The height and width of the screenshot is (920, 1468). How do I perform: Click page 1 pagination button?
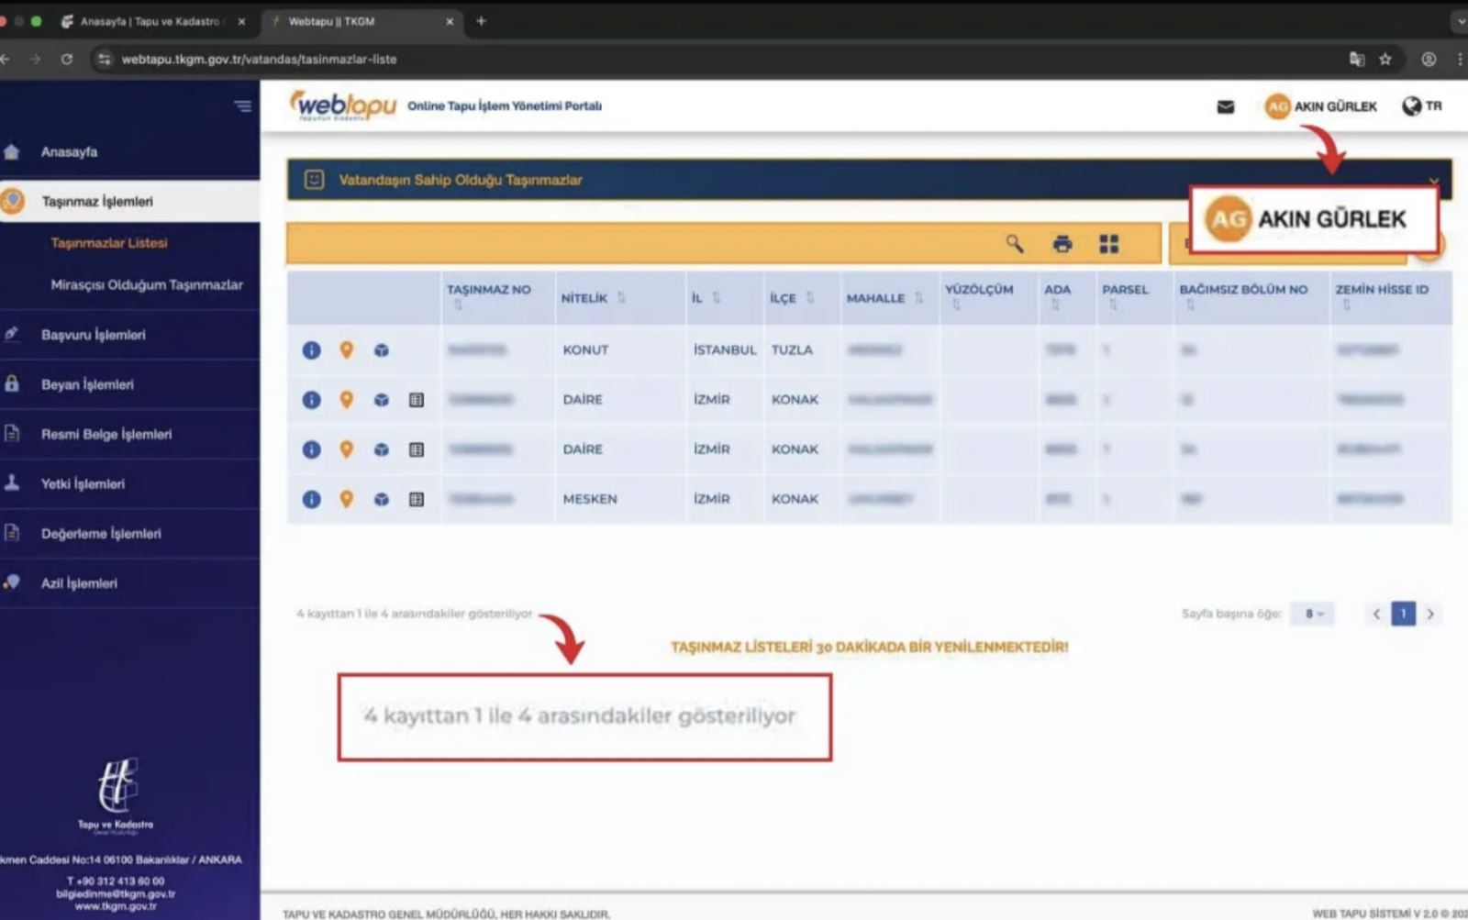1403,614
